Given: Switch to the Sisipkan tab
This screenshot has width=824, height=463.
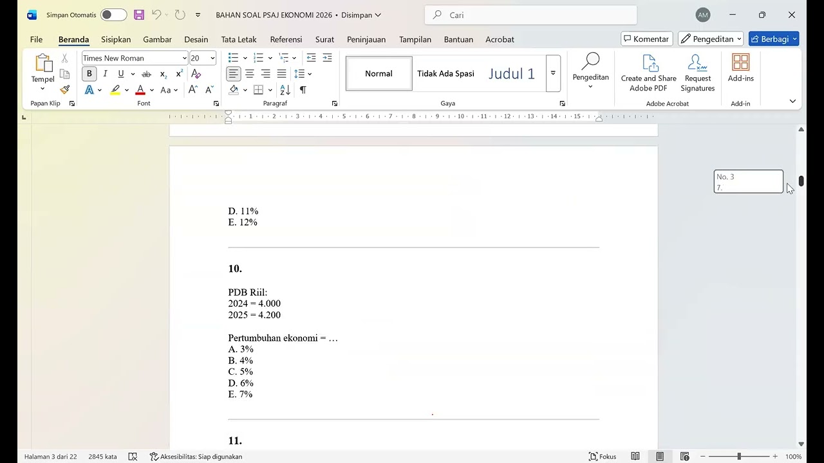Looking at the screenshot, I should coord(116,39).
